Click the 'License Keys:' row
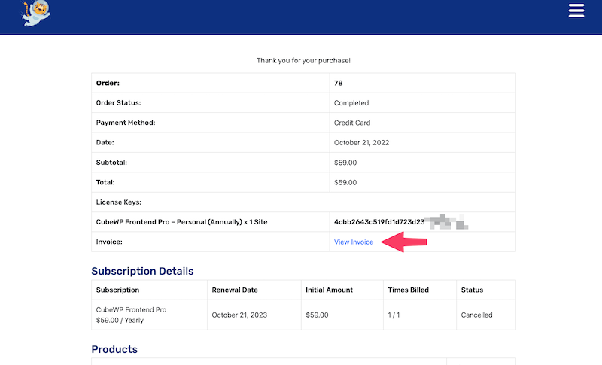 (x=303, y=202)
